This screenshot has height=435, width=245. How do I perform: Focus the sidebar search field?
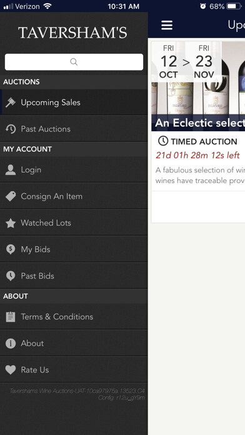coord(74,62)
